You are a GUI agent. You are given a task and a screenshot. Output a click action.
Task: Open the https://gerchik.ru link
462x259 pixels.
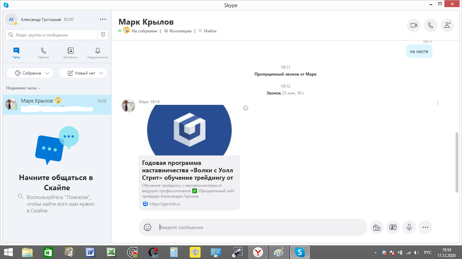pyautogui.click(x=165, y=204)
